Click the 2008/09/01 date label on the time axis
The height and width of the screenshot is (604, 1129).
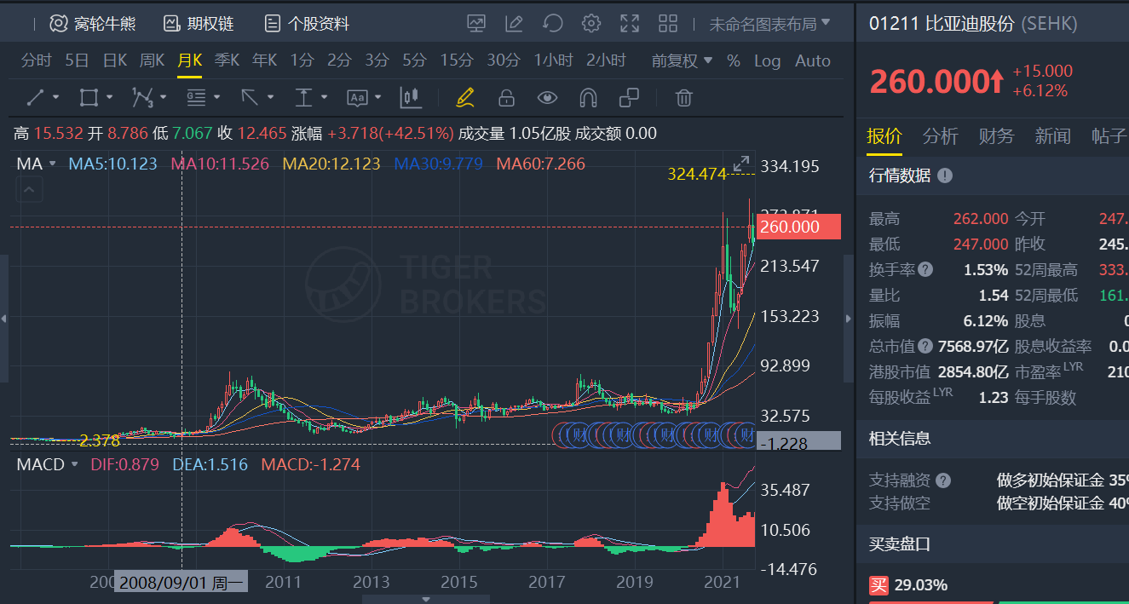[x=181, y=583]
